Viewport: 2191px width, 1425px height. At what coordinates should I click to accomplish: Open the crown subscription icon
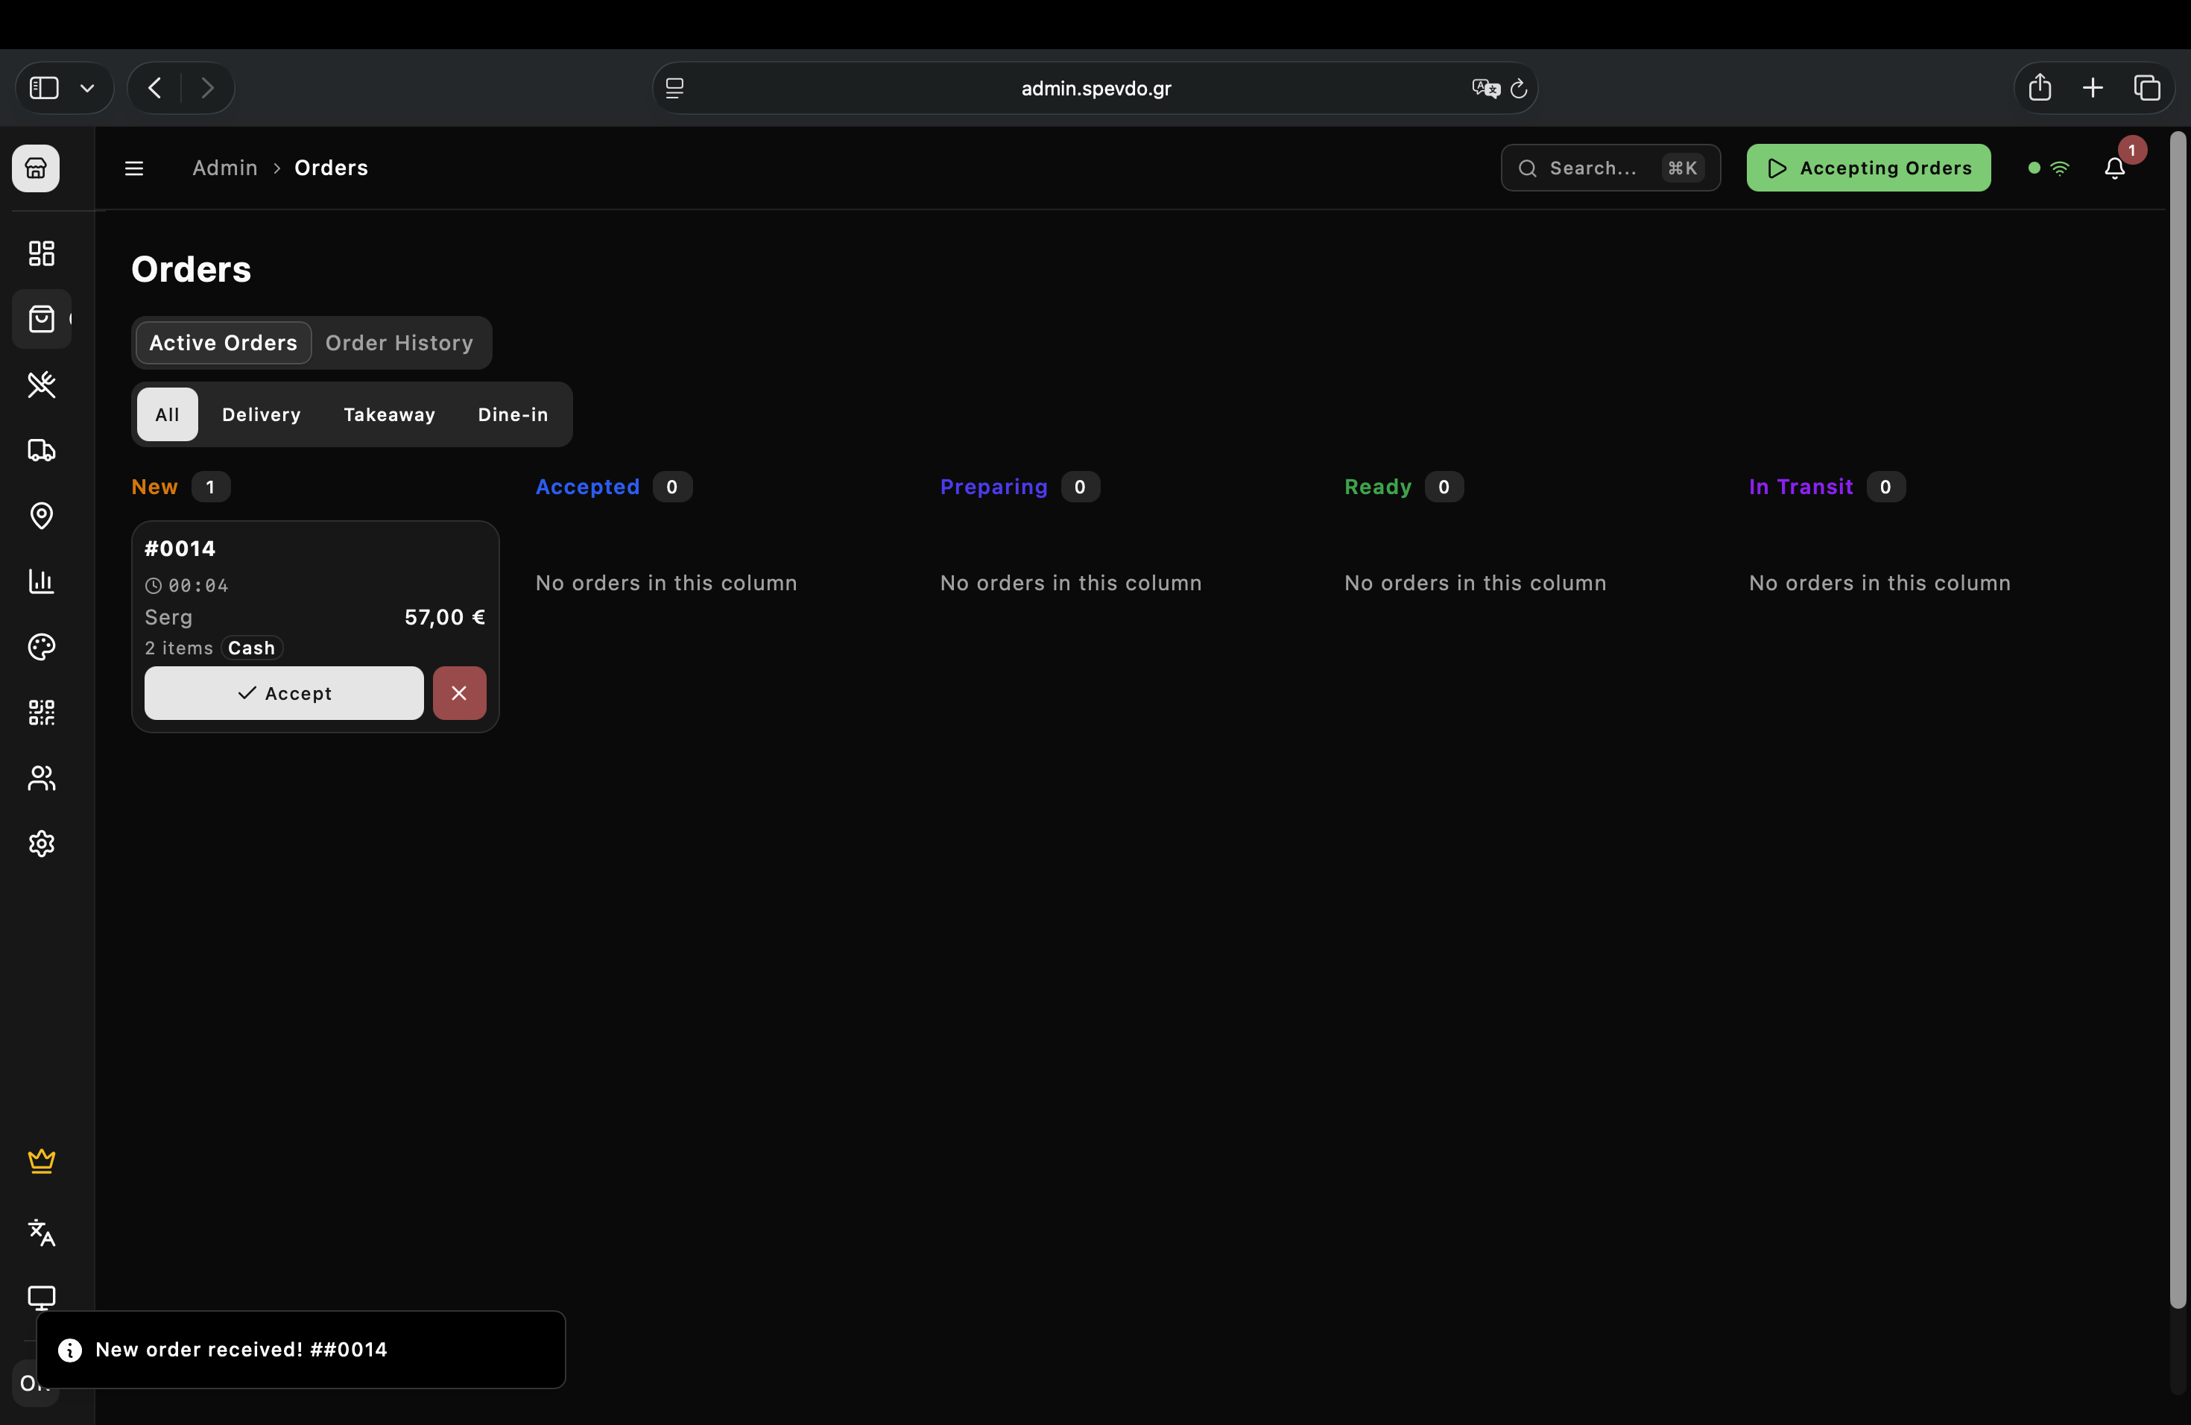tap(42, 1160)
